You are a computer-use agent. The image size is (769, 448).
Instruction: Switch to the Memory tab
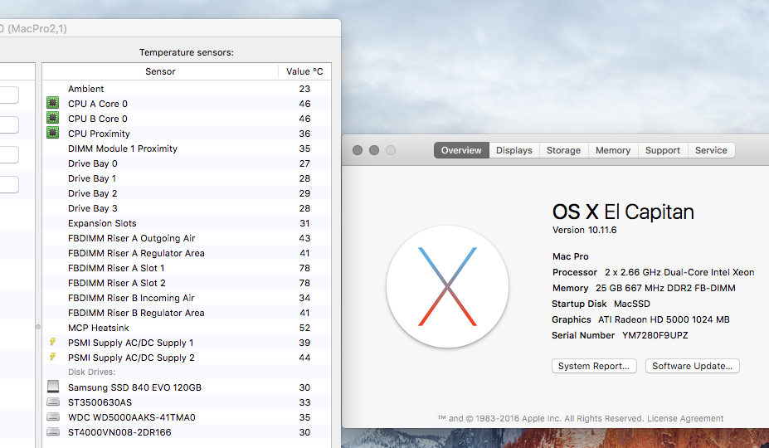(613, 150)
